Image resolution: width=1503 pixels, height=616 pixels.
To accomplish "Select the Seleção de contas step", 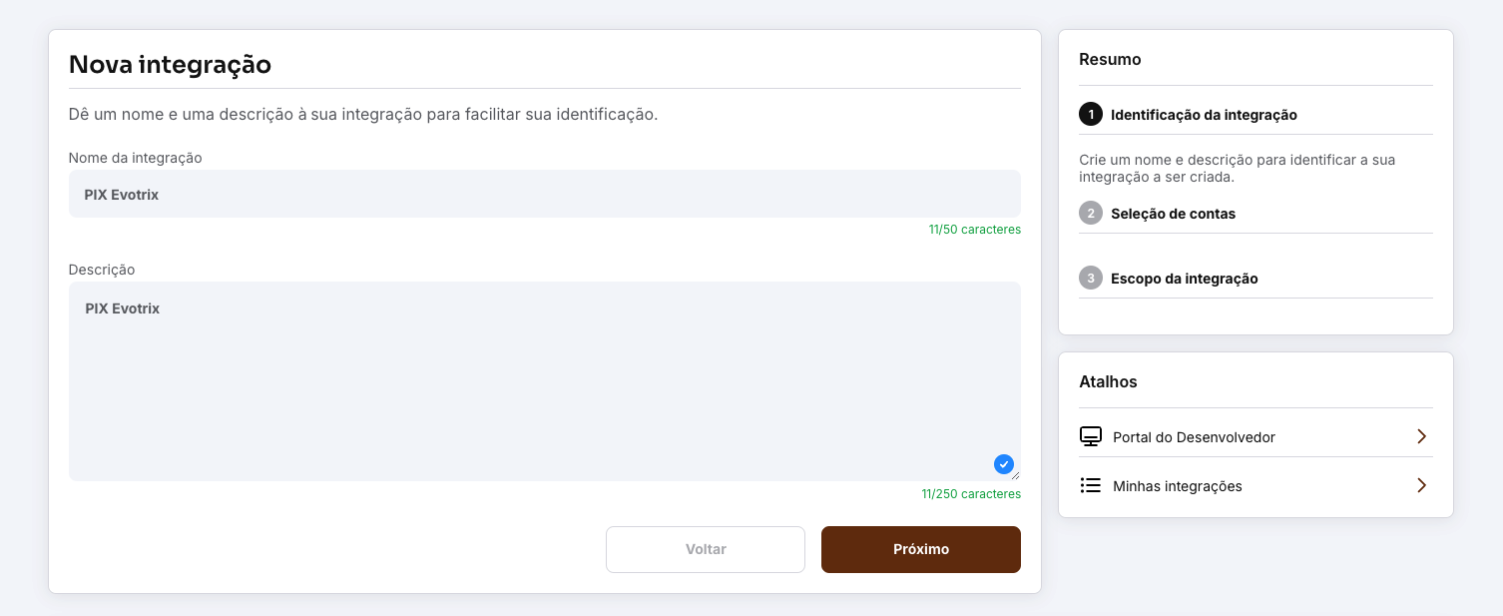I will [x=1173, y=214].
